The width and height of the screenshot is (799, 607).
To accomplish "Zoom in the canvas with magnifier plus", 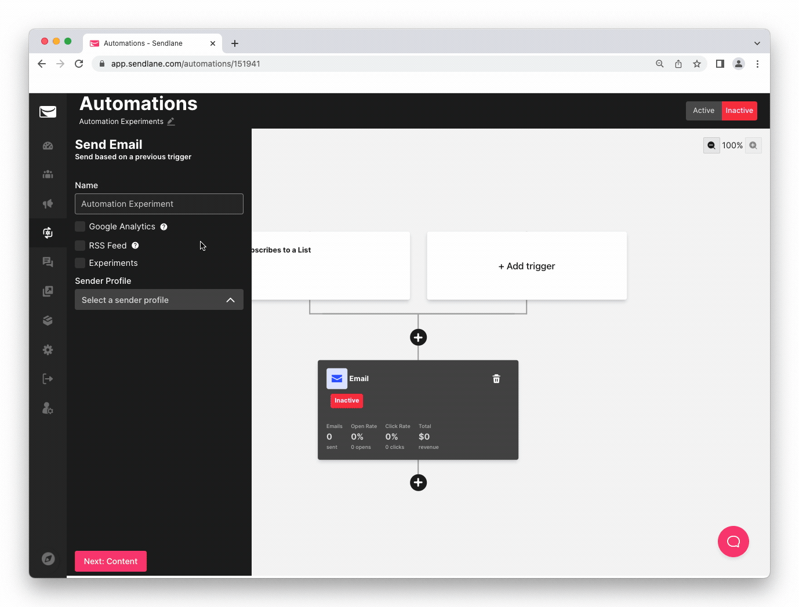I will pos(753,145).
